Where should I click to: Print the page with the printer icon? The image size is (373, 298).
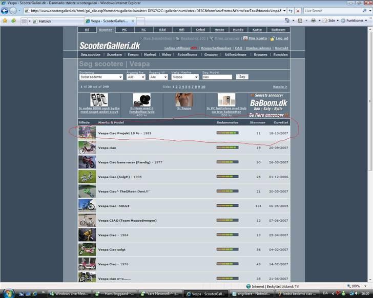(313, 20)
